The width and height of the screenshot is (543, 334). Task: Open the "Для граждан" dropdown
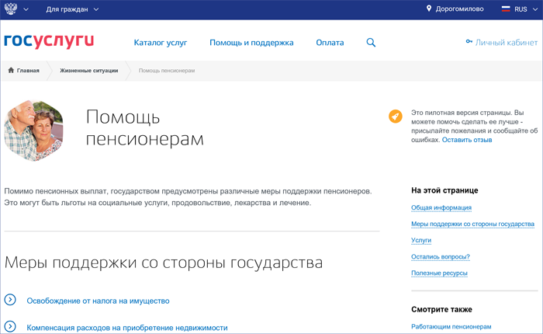pos(72,9)
